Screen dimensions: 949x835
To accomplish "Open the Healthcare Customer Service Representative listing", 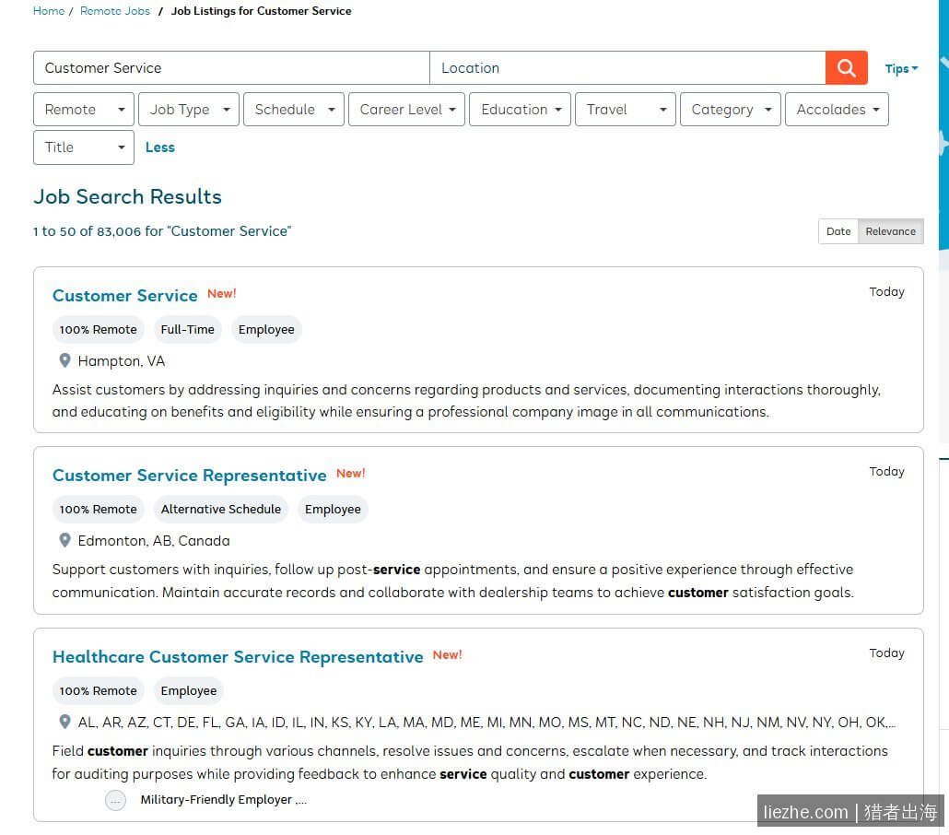I will [238, 657].
